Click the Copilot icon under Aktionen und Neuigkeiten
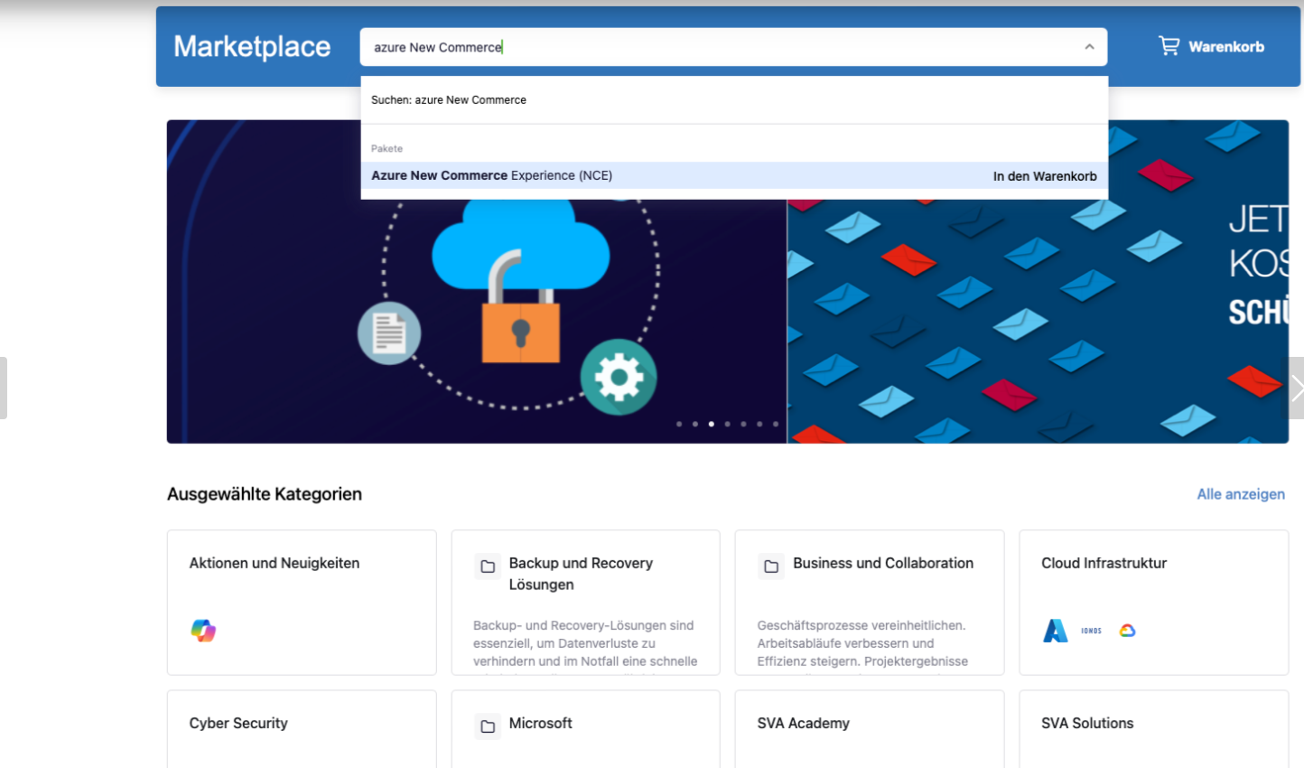The height and width of the screenshot is (768, 1304). tap(203, 631)
